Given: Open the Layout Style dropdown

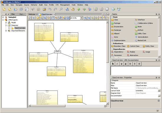Looking at the screenshot, I should [159, 91].
